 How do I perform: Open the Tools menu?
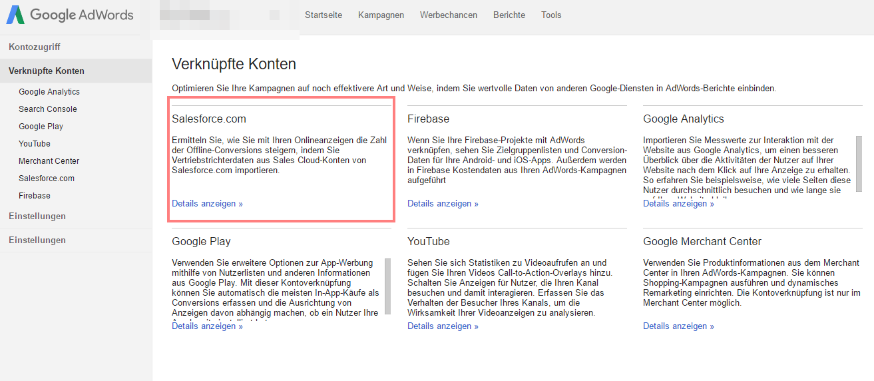tap(551, 15)
